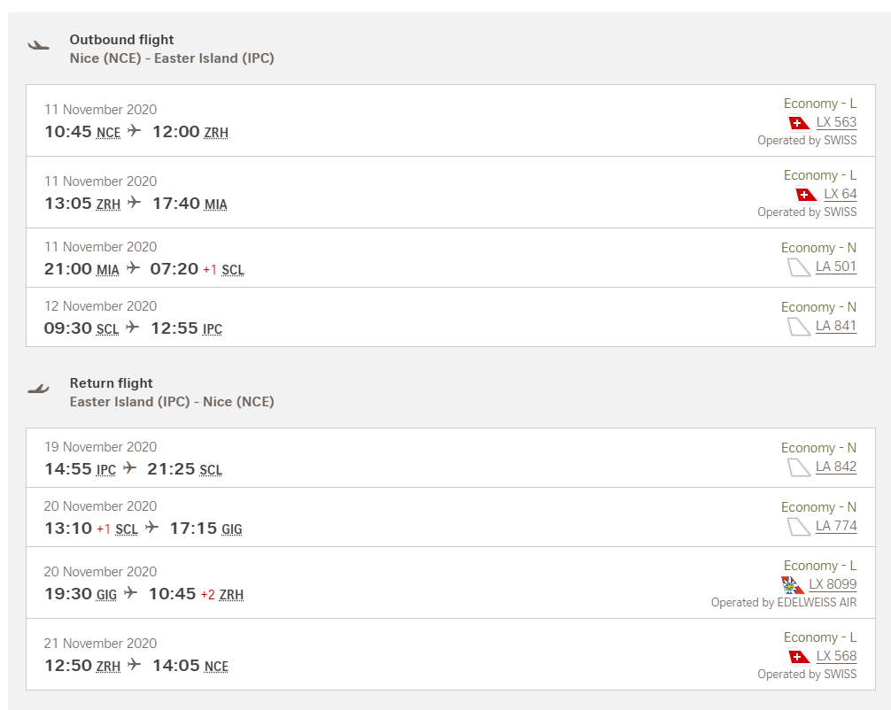
Task: Click the NCE airport code abbreviation at 10:45
Action: coord(108,133)
